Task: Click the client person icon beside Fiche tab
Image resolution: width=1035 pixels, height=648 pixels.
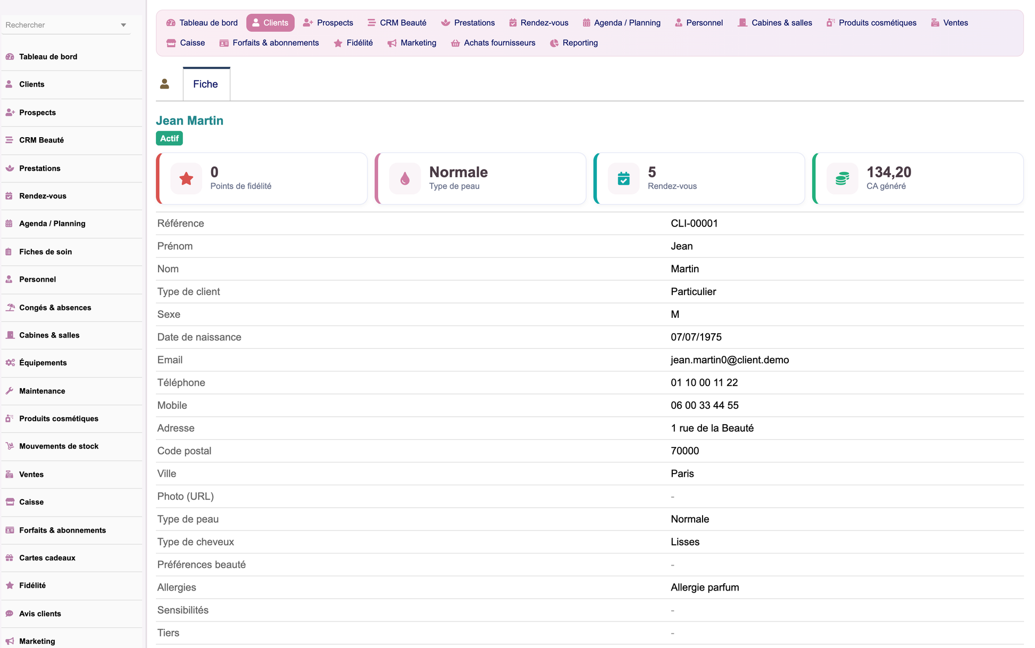Action: point(165,84)
